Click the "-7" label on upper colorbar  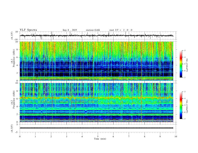[184, 77]
